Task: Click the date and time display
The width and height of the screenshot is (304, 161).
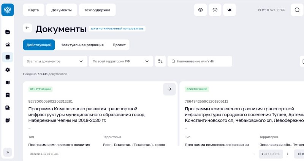Action: click(271, 10)
